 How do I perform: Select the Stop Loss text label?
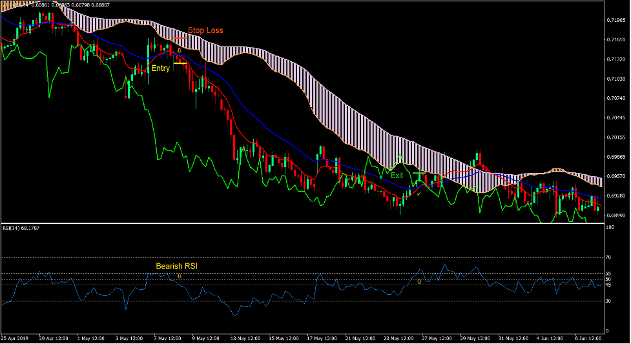click(x=205, y=30)
